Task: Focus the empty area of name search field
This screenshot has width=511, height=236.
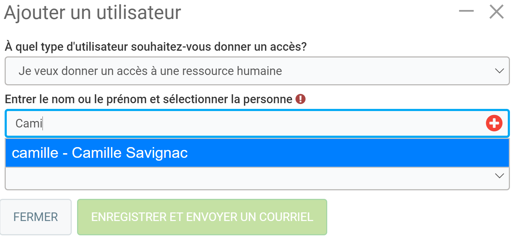Action: click(x=250, y=124)
